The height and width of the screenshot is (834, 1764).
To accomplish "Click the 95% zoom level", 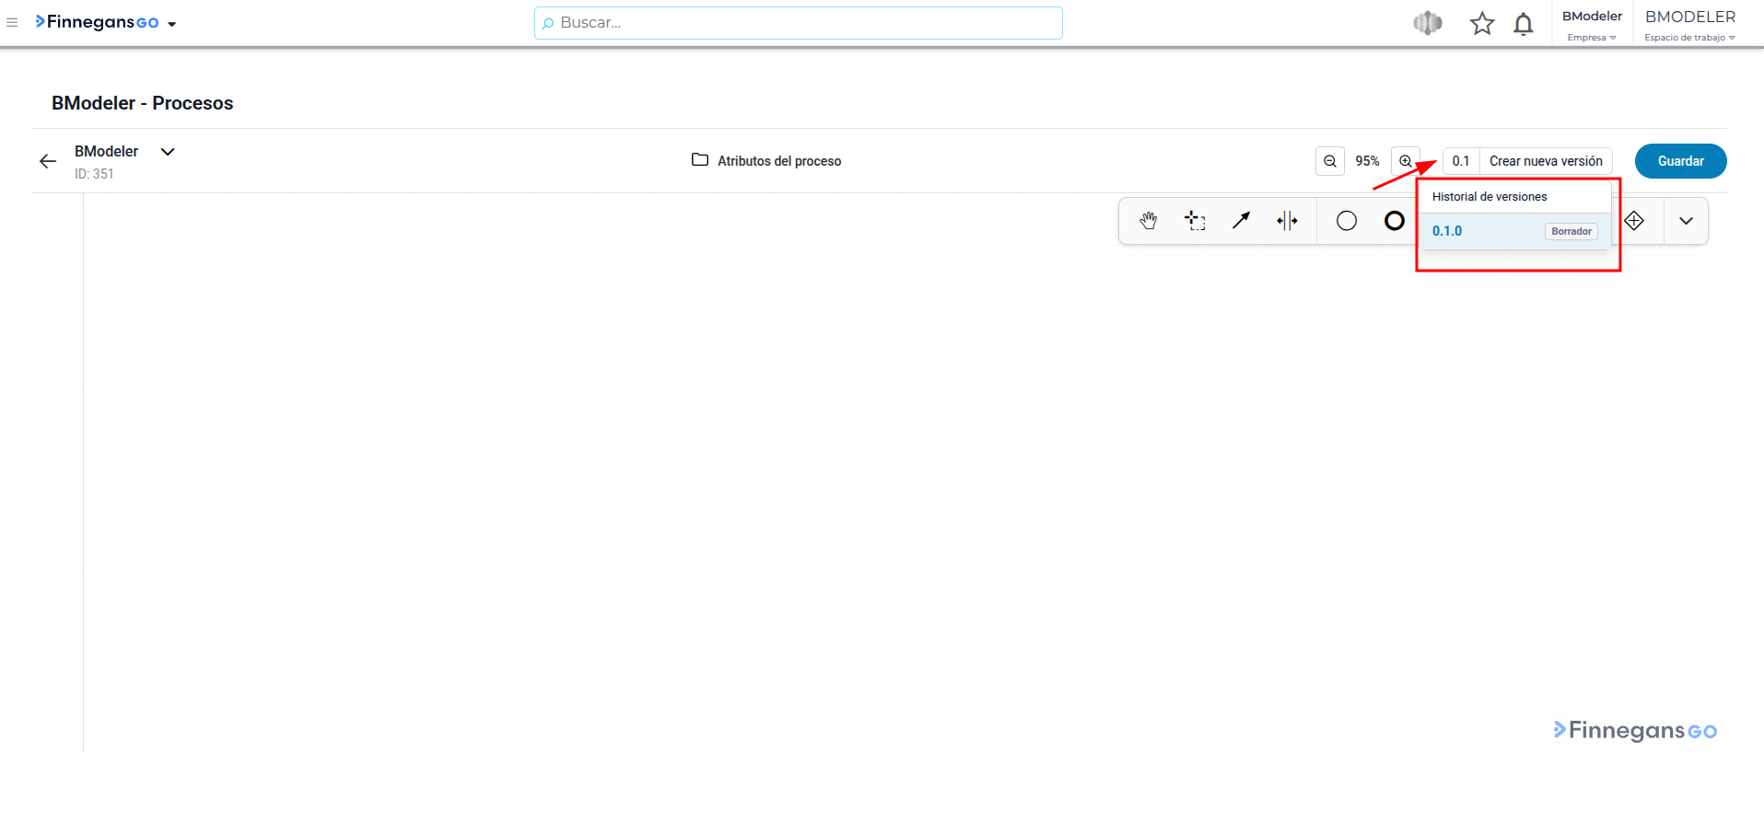I will tap(1368, 161).
